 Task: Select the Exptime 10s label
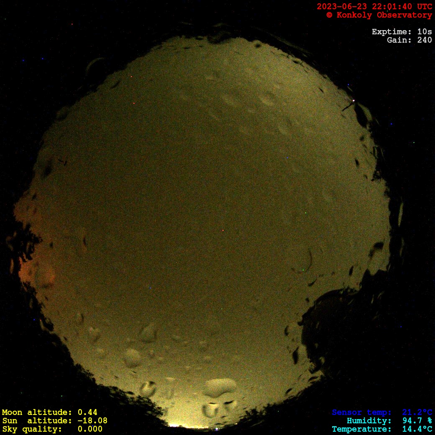[402, 32]
